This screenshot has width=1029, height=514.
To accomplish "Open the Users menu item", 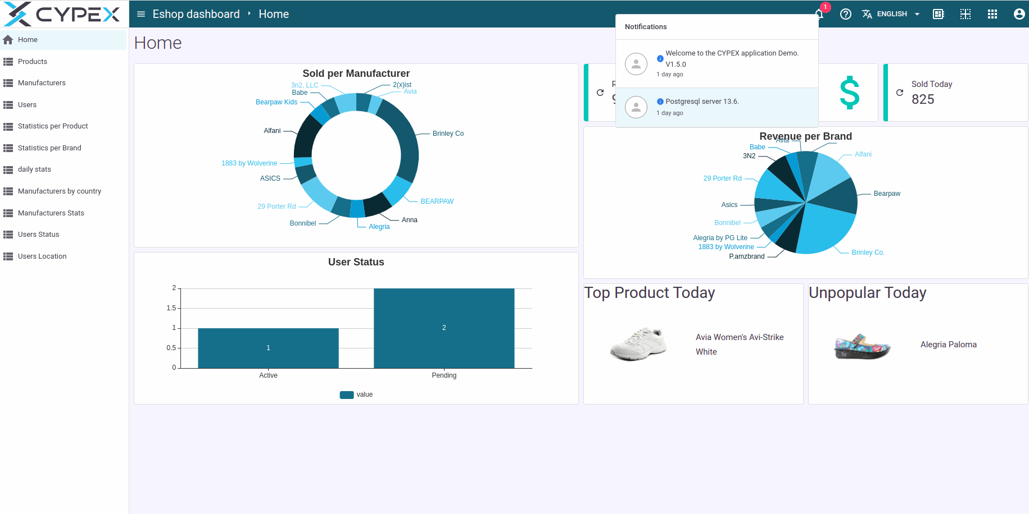I will 64,105.
